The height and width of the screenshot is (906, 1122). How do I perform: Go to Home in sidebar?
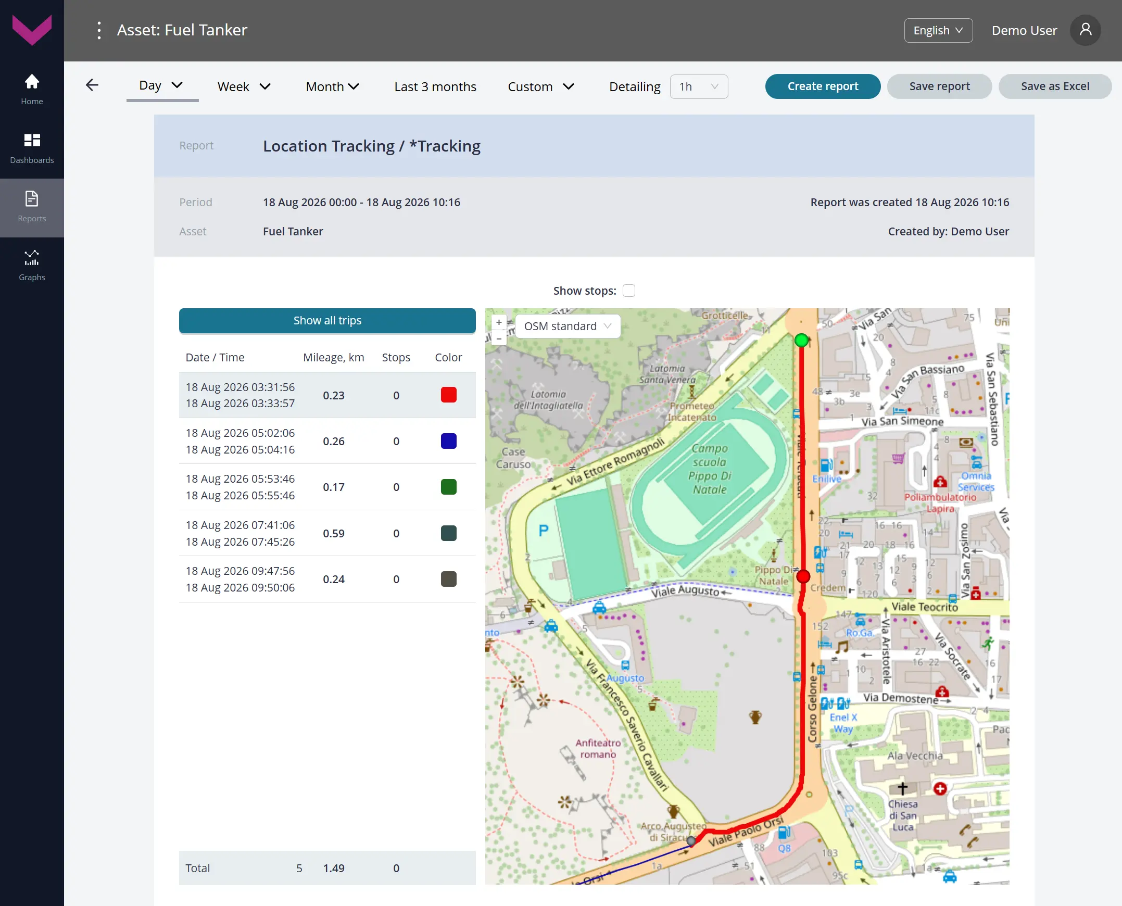[32, 90]
